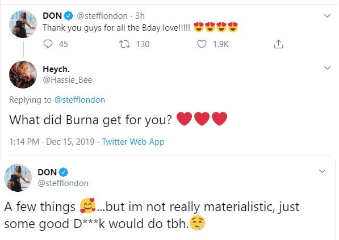The image size is (339, 240).
Task: Open Heych's profile picture
Action: coord(23,74)
